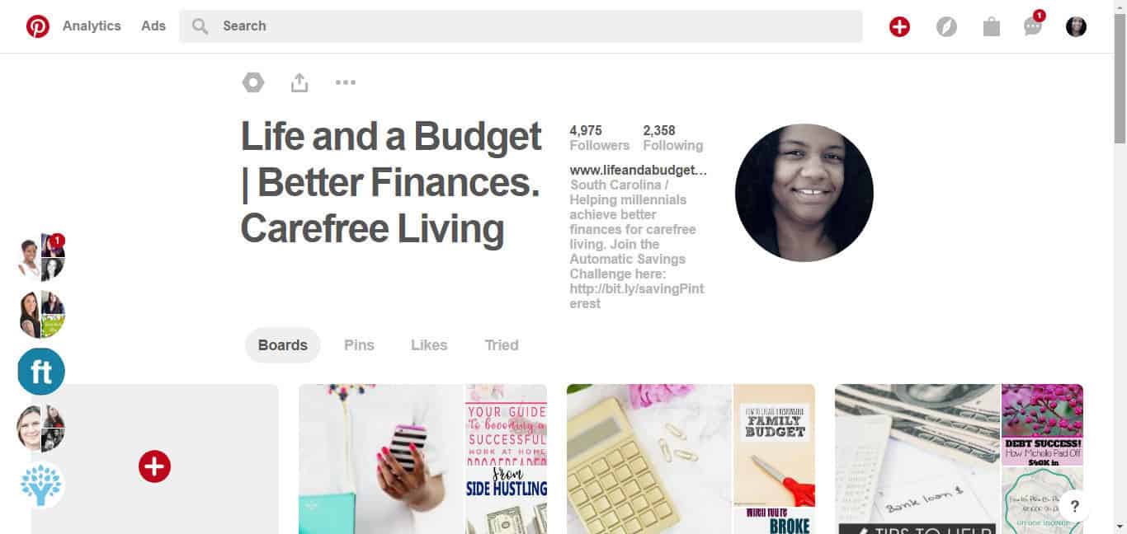Open the blue 'ft' sidebar bubble
1127x534 pixels.
pyautogui.click(x=41, y=372)
